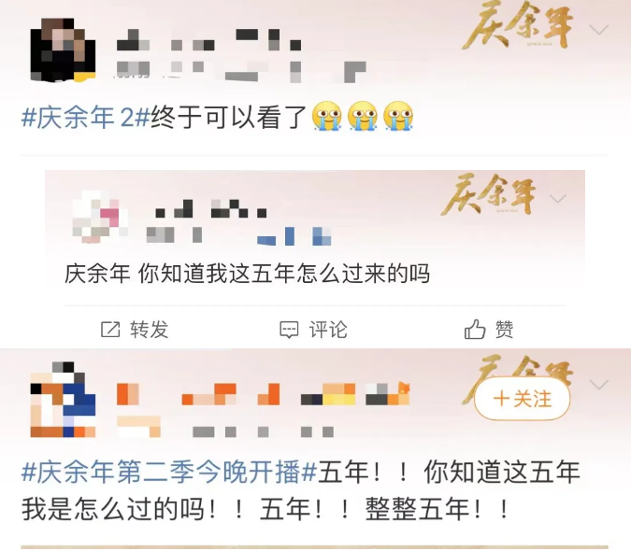The height and width of the screenshot is (551, 631).
Task: View the first poster's pixelated avatar
Action: [x=64, y=49]
